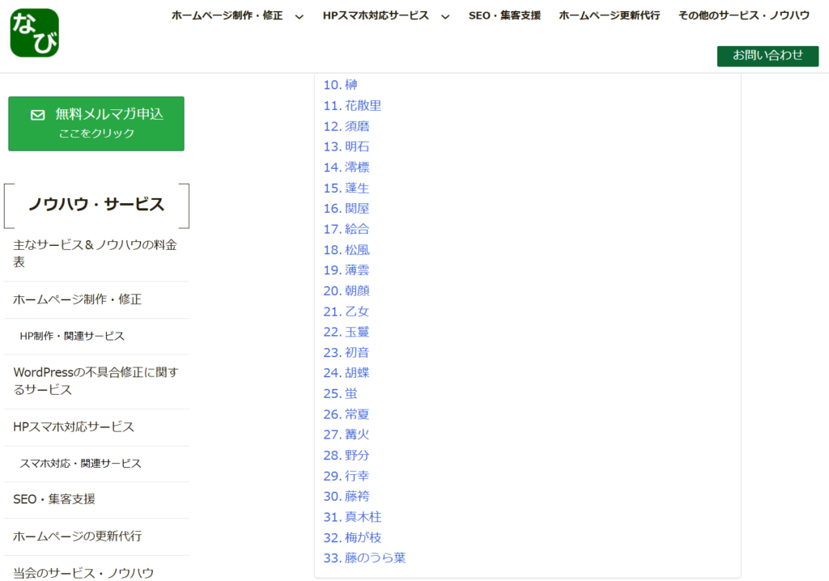Click the 無料メルマガ申込 green button

click(x=96, y=124)
